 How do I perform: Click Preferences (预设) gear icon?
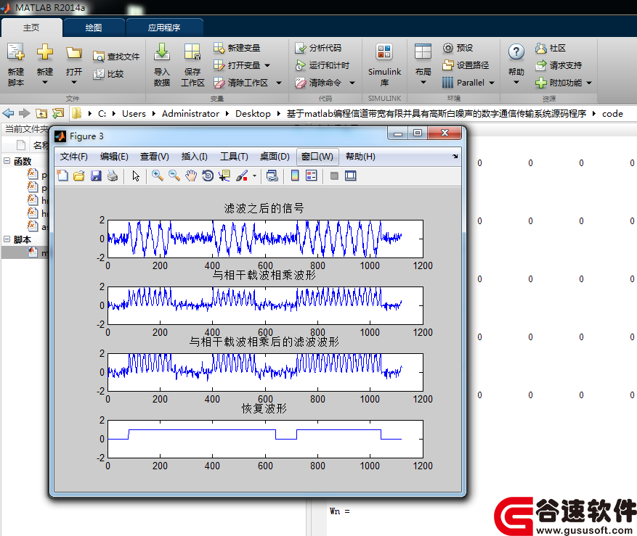pyautogui.click(x=447, y=48)
